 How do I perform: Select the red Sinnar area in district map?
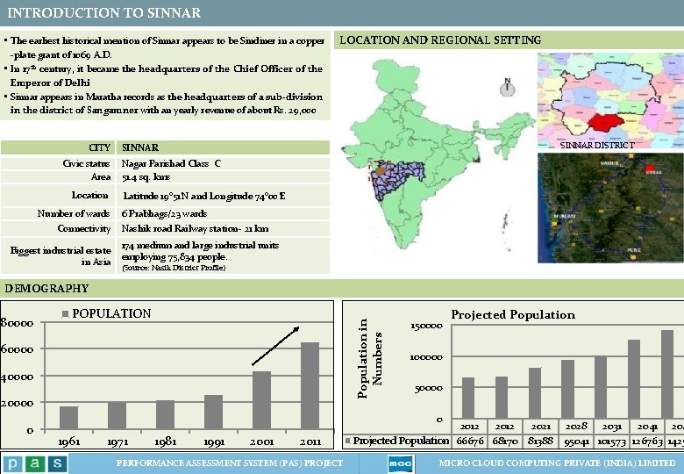pos(606,121)
